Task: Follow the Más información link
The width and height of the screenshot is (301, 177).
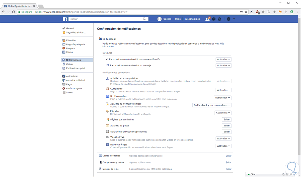Action: click(x=222, y=44)
